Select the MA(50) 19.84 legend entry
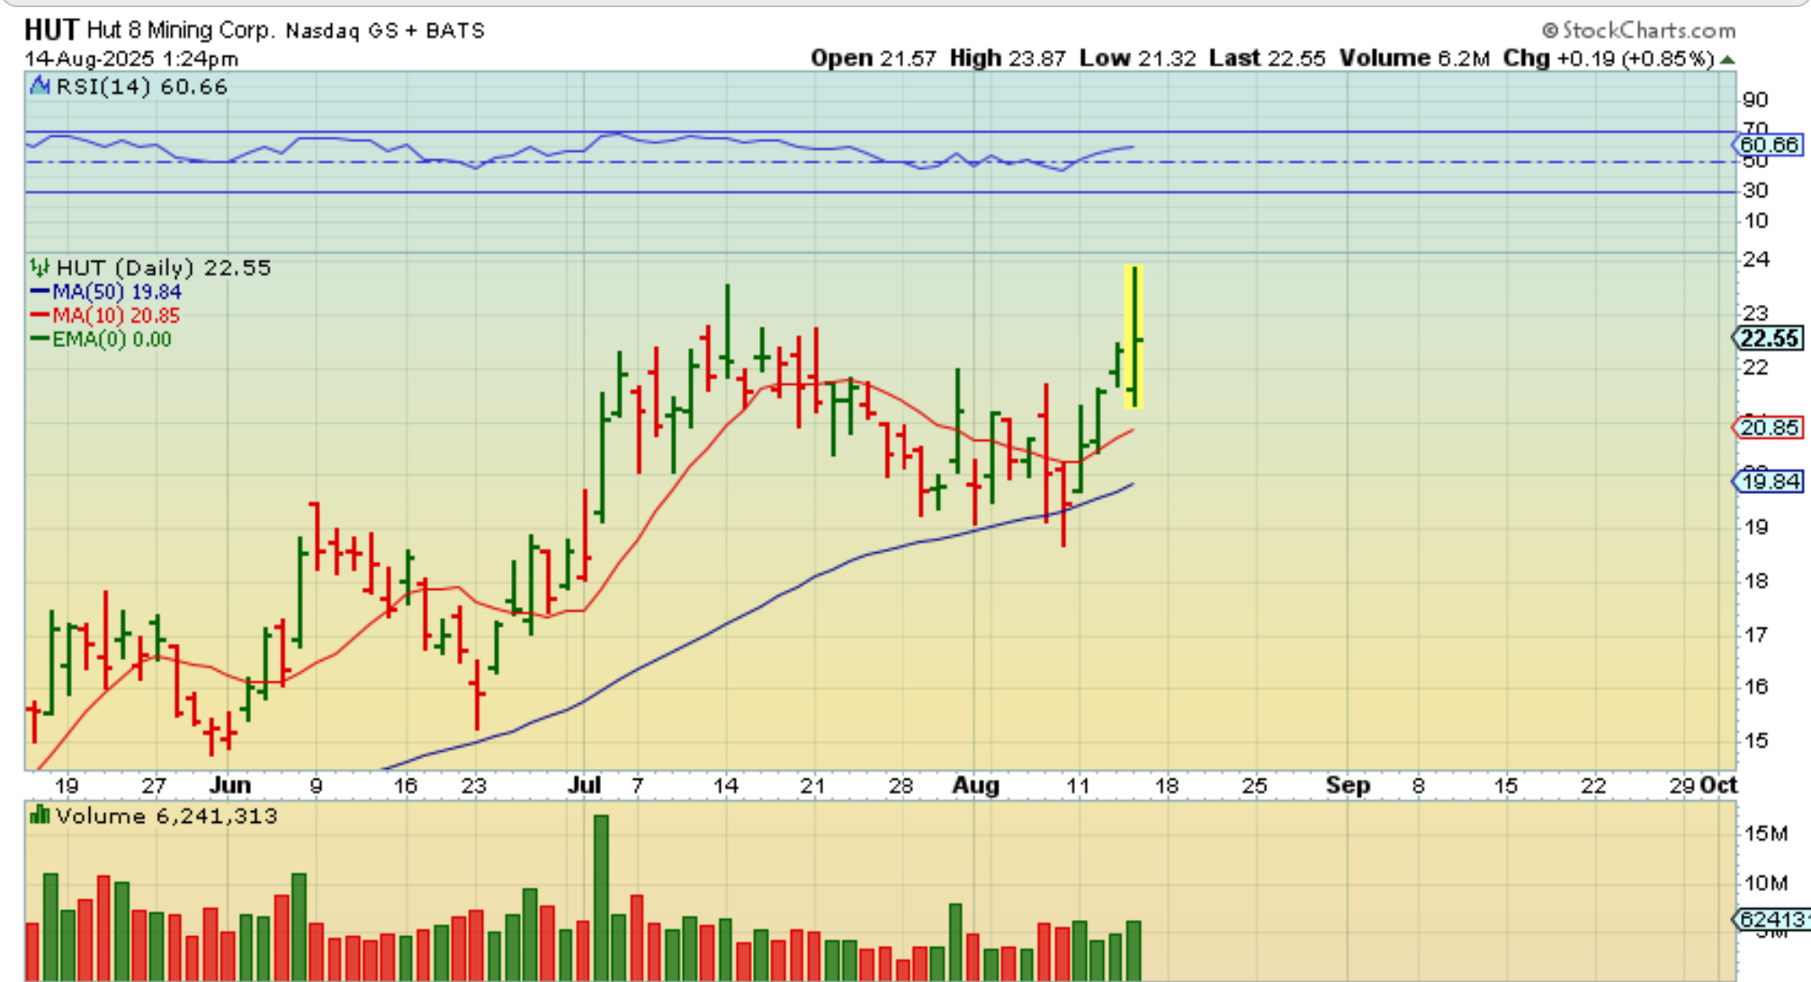1811x982 pixels. tap(106, 292)
